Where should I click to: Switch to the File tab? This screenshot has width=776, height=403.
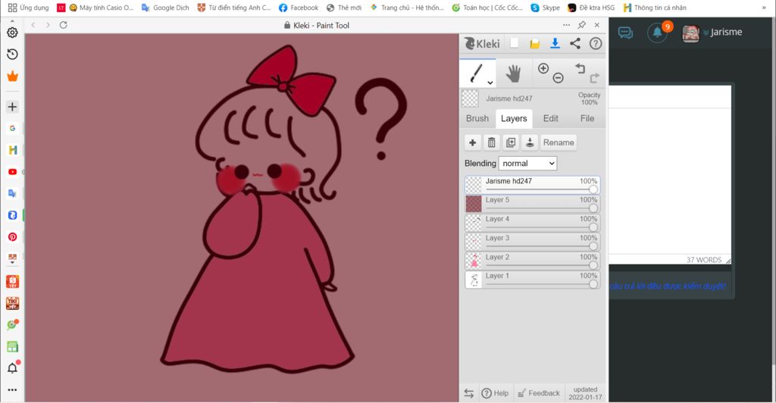(x=587, y=119)
